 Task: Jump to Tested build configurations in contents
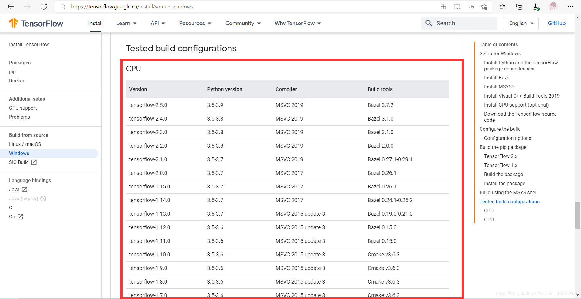[x=509, y=202]
